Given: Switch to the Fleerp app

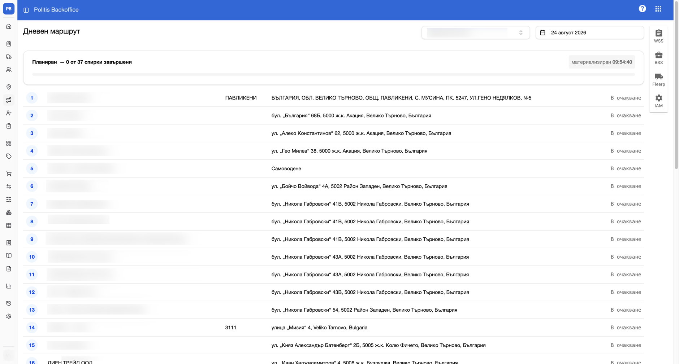Looking at the screenshot, I should (x=659, y=79).
